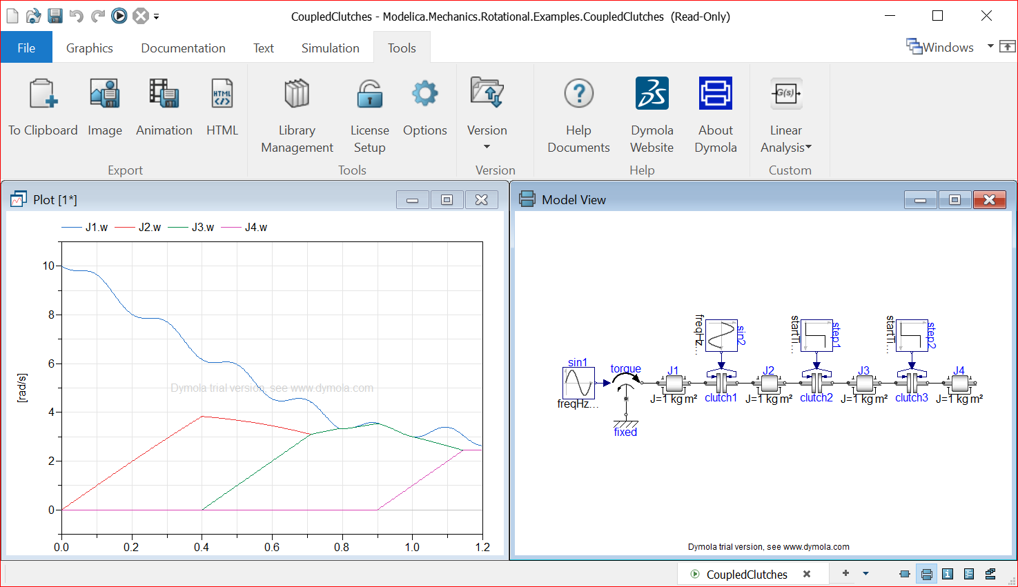Click the Options gear icon
The image size is (1018, 587).
pyautogui.click(x=424, y=94)
